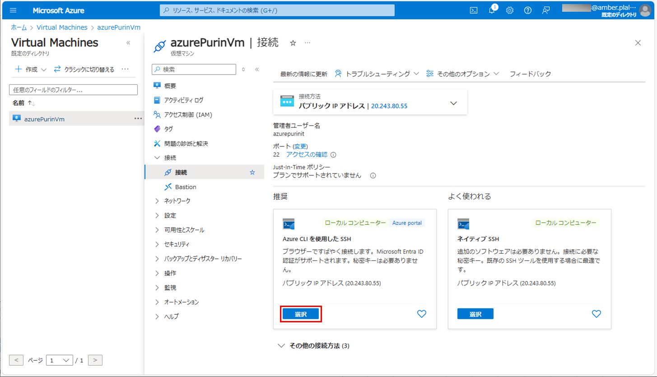Image resolution: width=657 pixels, height=377 pixels.
Task: Open 問題の診断と解決
Action: (x=186, y=144)
